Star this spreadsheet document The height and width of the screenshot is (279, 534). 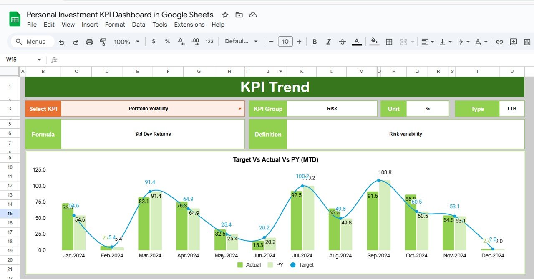point(225,15)
